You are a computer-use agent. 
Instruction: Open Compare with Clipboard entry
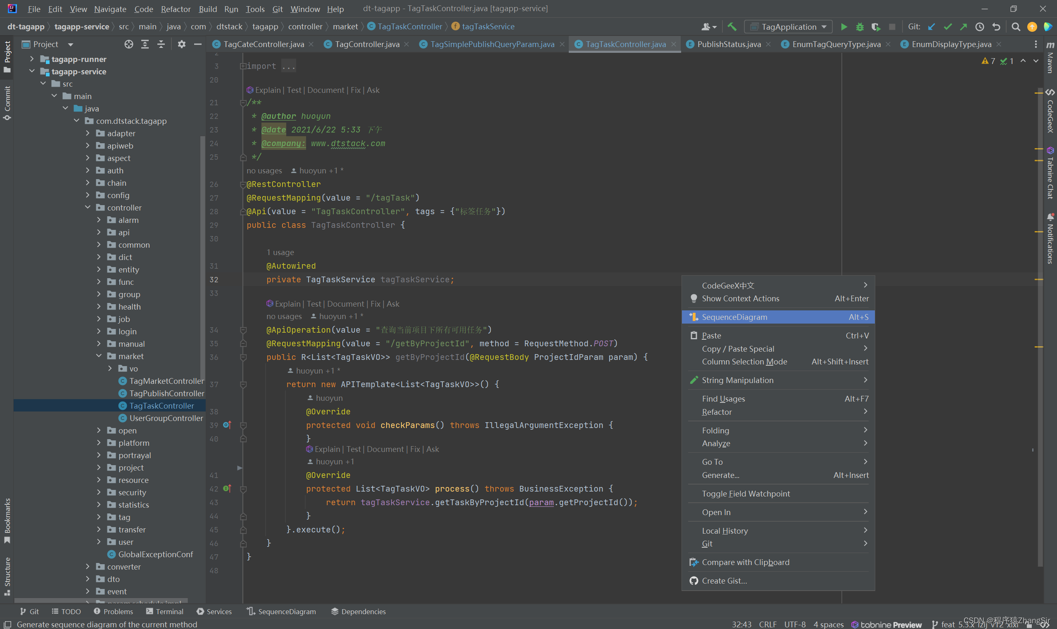(778, 562)
